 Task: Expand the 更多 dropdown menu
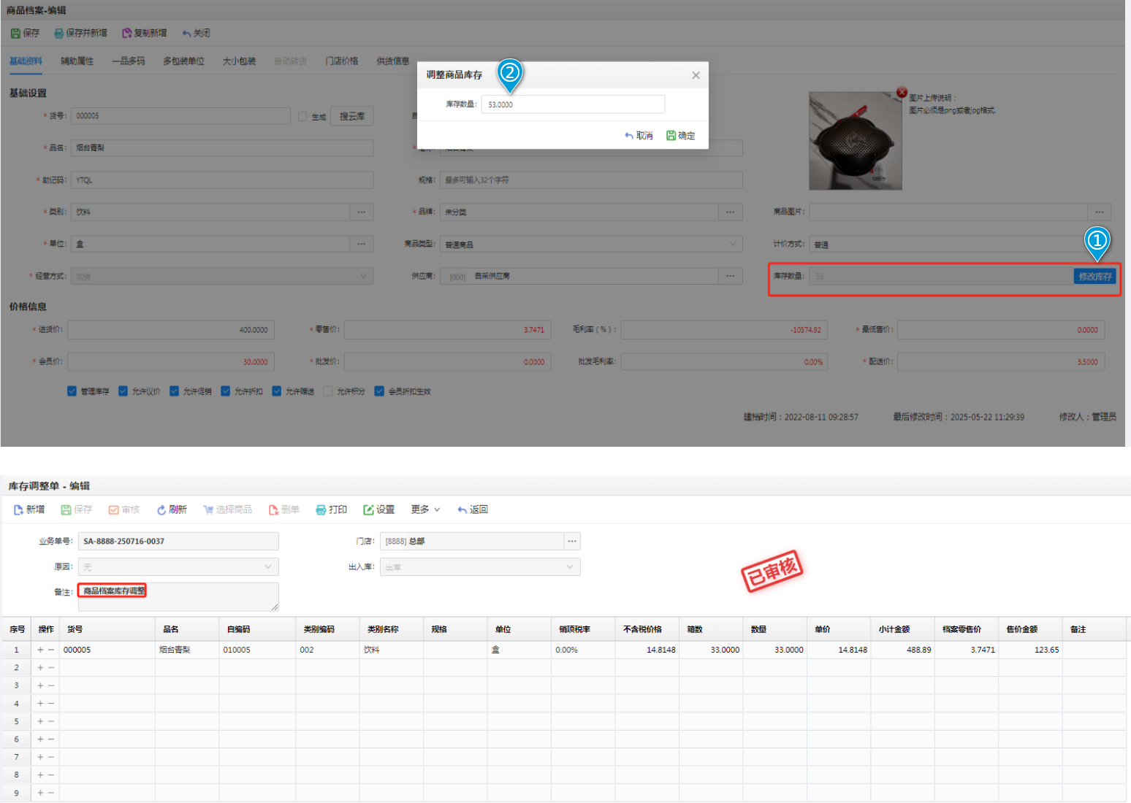[425, 510]
